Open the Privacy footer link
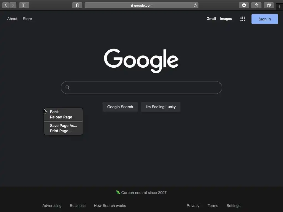 coord(193,206)
